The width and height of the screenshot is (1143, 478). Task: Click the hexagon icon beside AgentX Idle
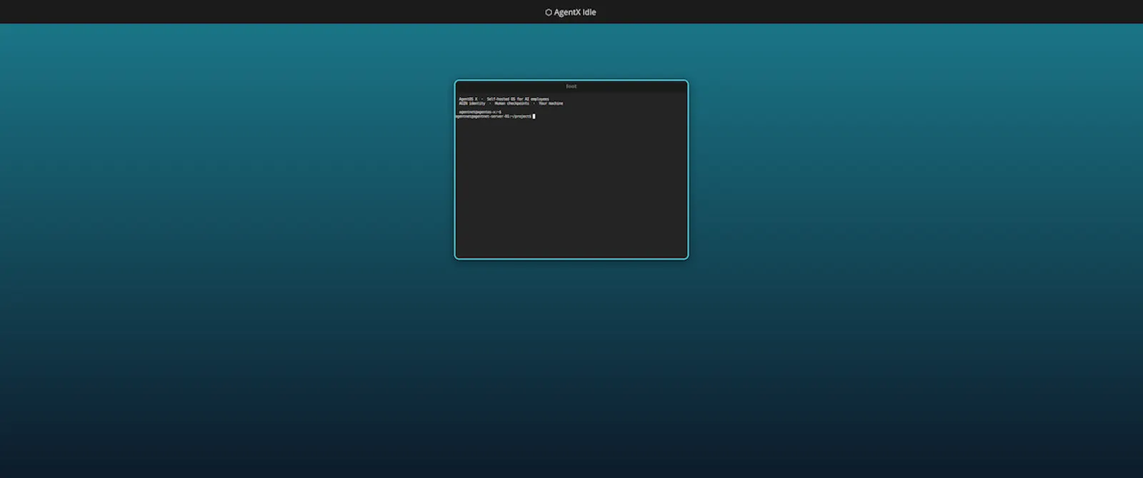coord(549,12)
